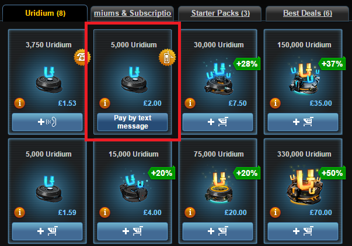Click the mobile phone badge on 5,000 Uridium
This screenshot has width=352, height=246.
pos(168,57)
